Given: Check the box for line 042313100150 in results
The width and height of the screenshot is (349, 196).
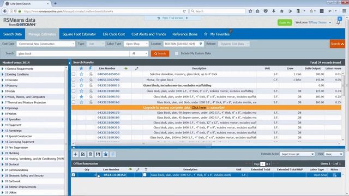Looking at the screenshot, I should (74, 96).
